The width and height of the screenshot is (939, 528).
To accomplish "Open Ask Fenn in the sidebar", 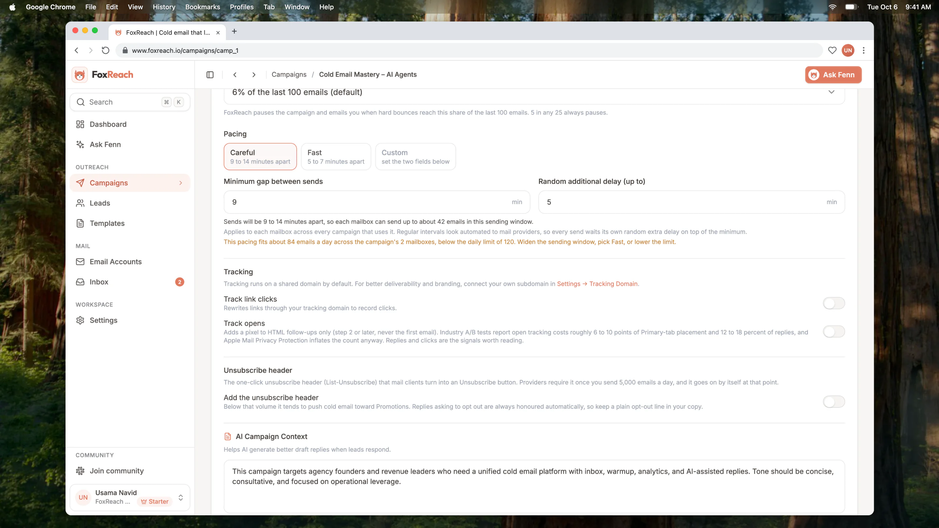I will (130, 144).
